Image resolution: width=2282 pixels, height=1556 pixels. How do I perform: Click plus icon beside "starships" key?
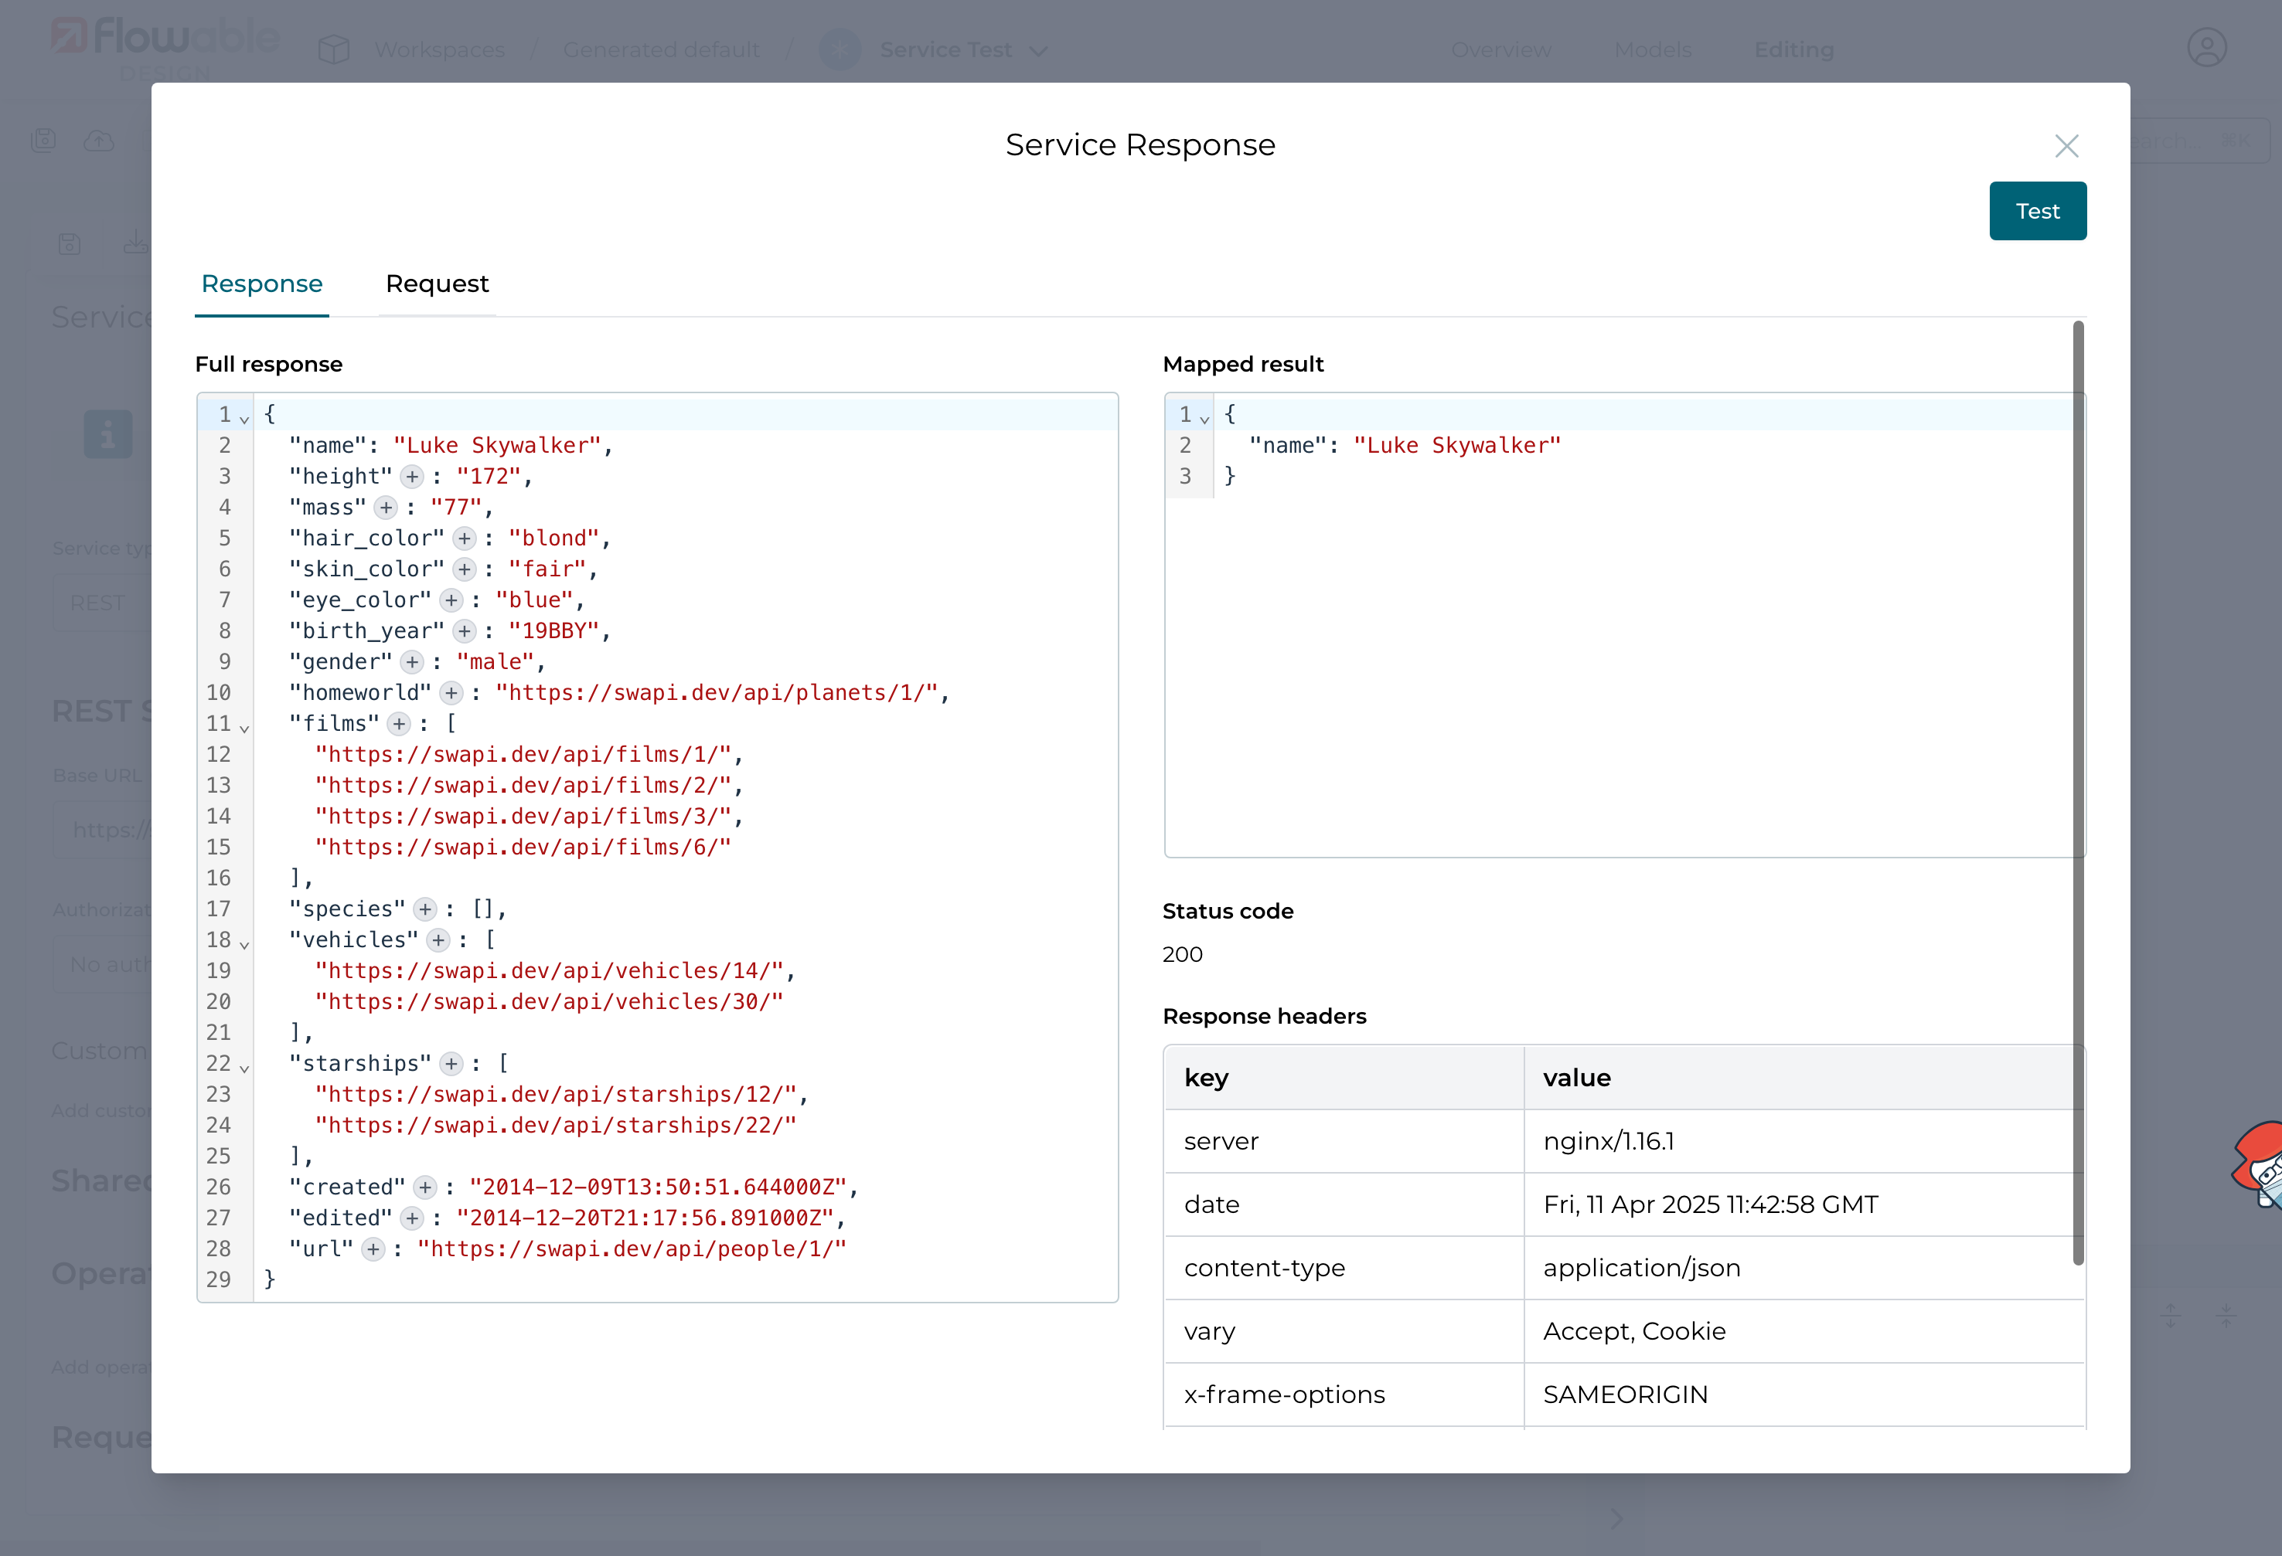click(x=451, y=1064)
